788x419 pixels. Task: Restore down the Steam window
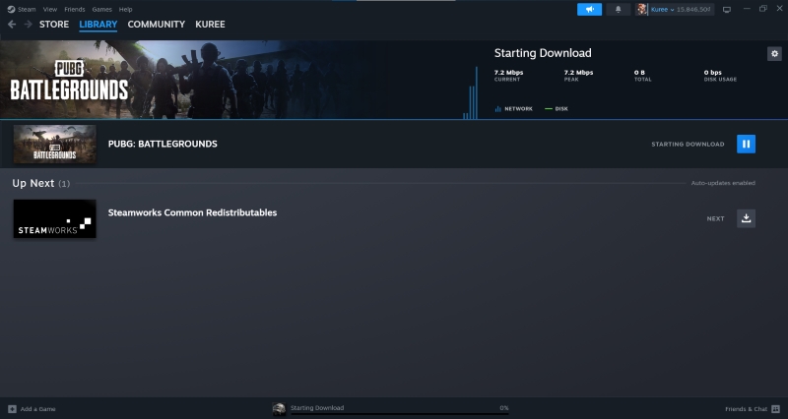pos(762,9)
